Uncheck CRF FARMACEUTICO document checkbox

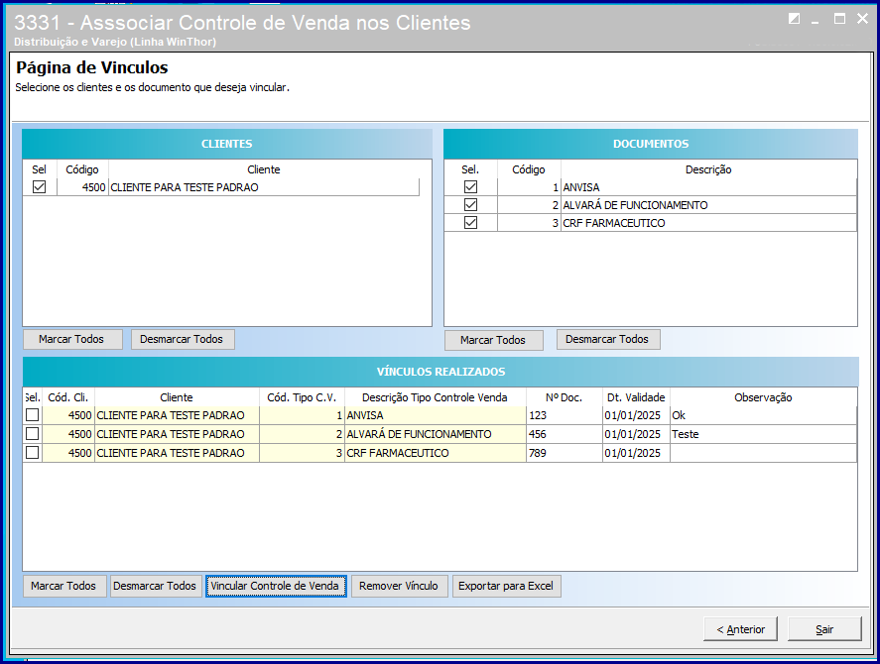471,223
